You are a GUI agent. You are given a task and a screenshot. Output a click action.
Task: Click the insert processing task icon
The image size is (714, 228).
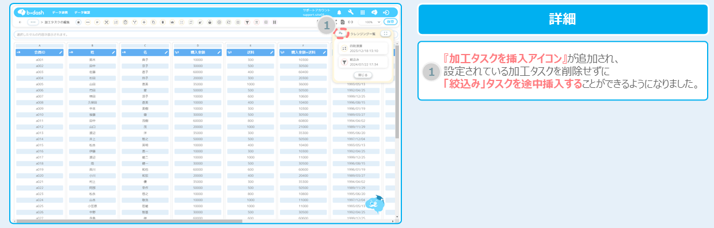tap(340, 33)
